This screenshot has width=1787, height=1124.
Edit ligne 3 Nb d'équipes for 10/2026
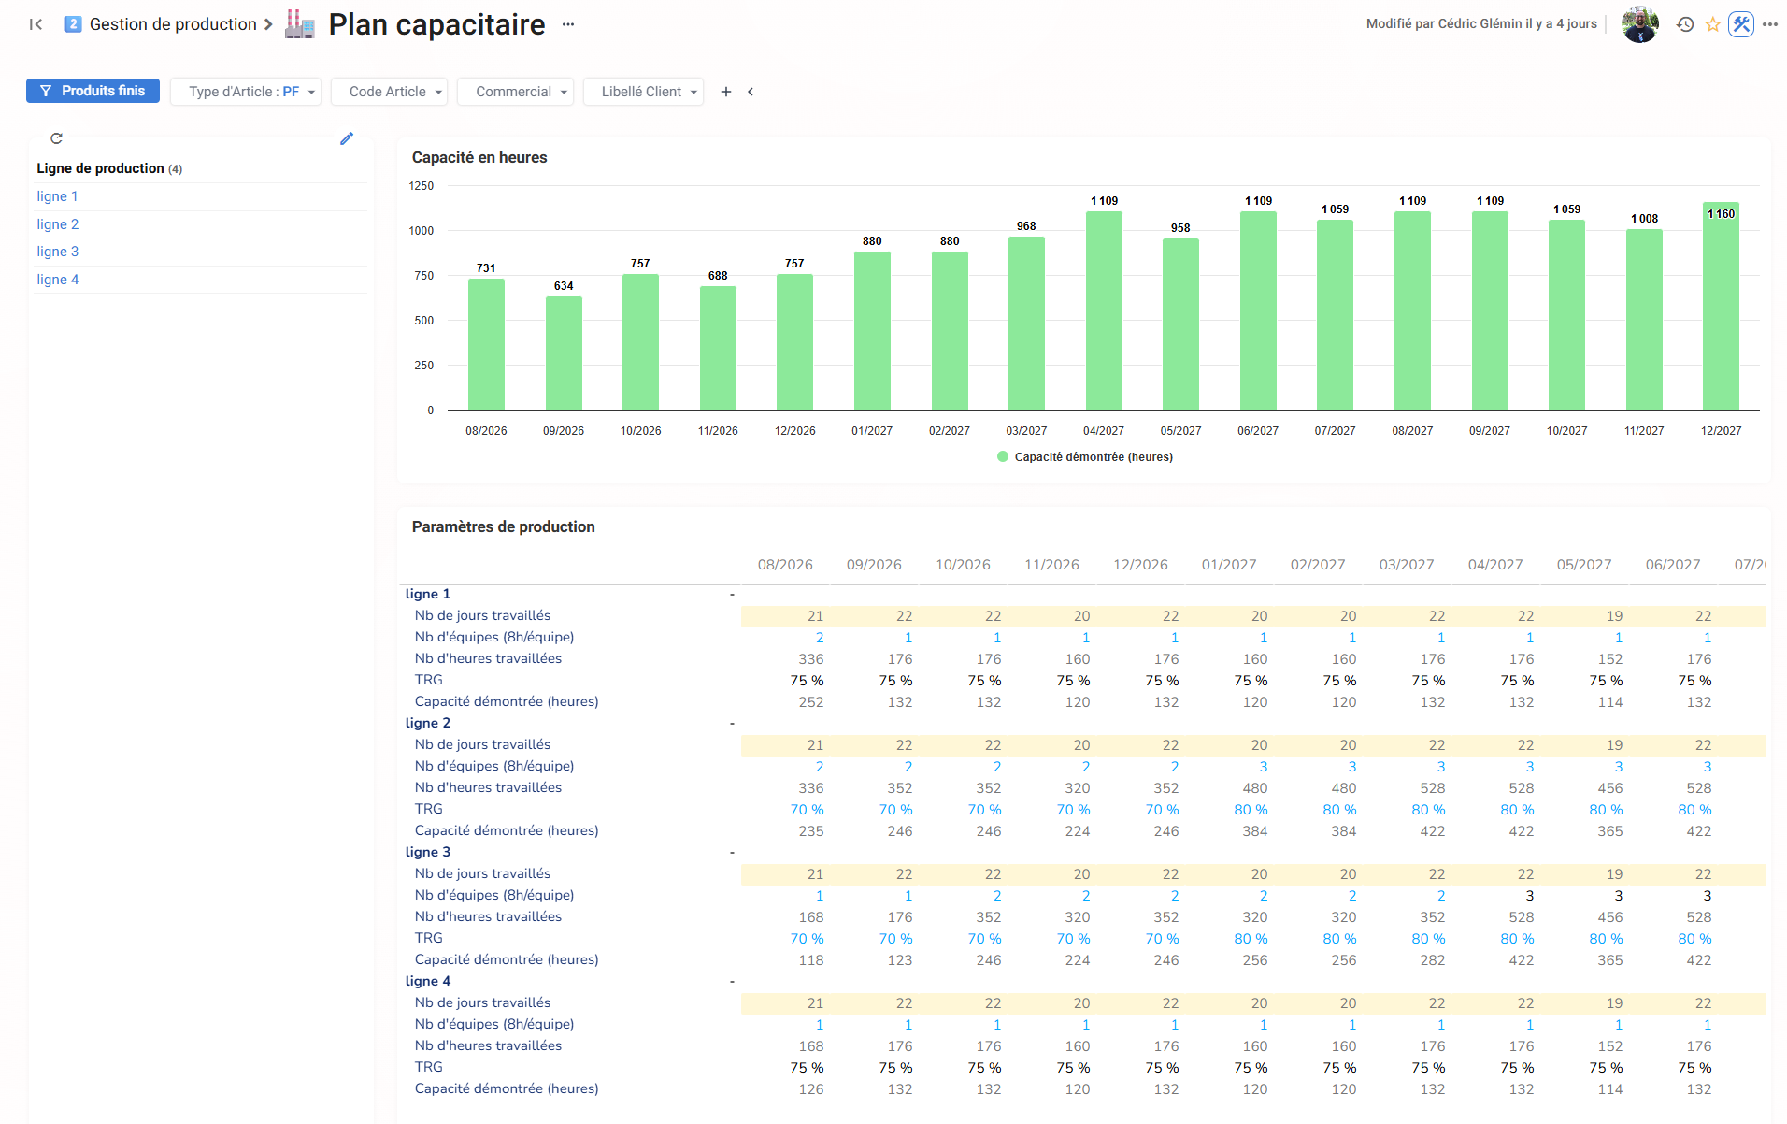[x=997, y=896]
